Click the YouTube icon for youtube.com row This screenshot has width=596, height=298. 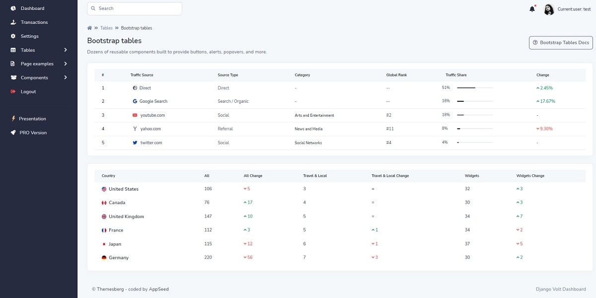pyautogui.click(x=134, y=115)
